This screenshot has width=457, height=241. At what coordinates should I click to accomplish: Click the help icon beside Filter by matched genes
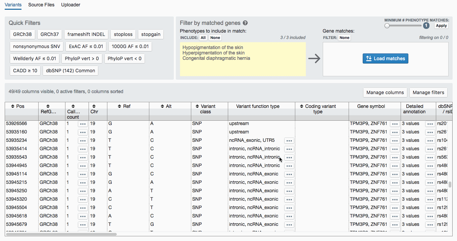click(x=245, y=23)
